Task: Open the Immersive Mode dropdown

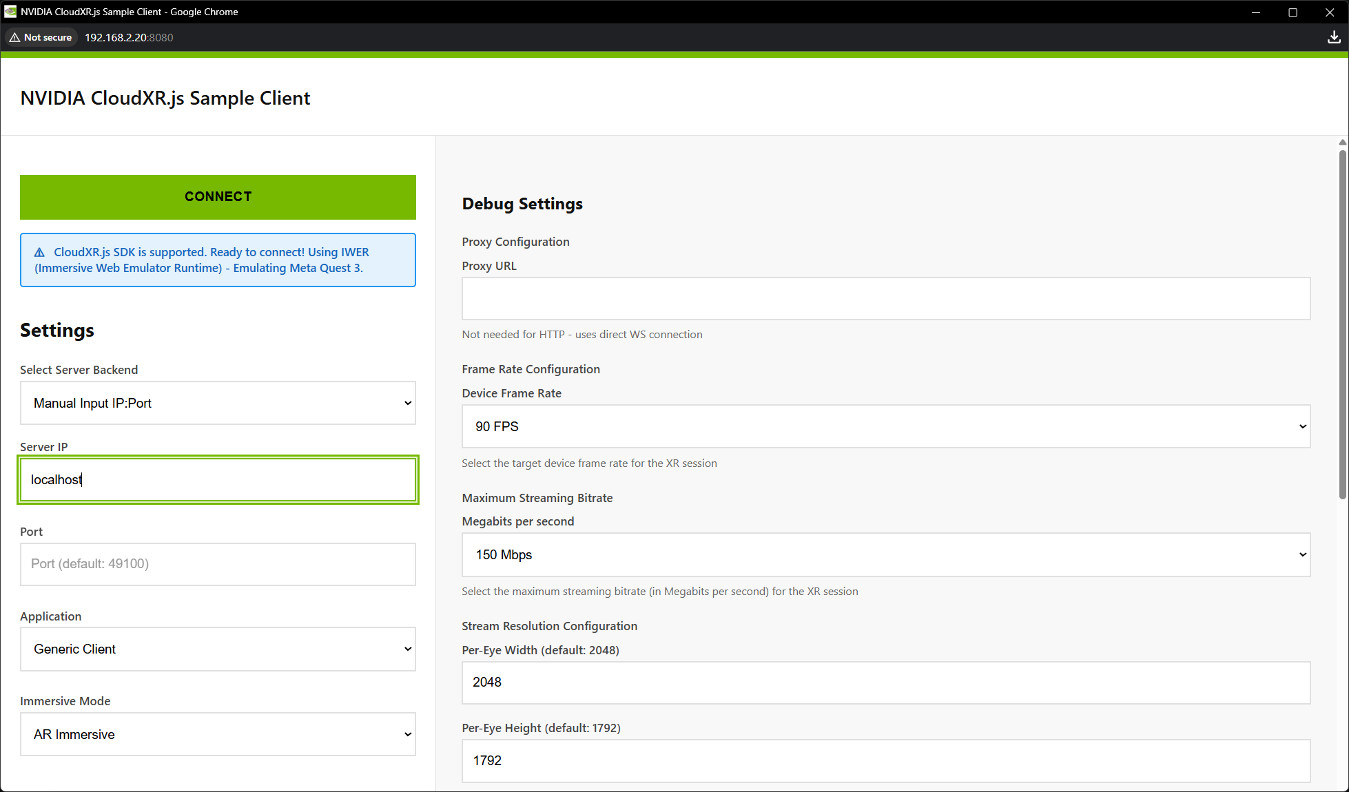Action: (218, 734)
